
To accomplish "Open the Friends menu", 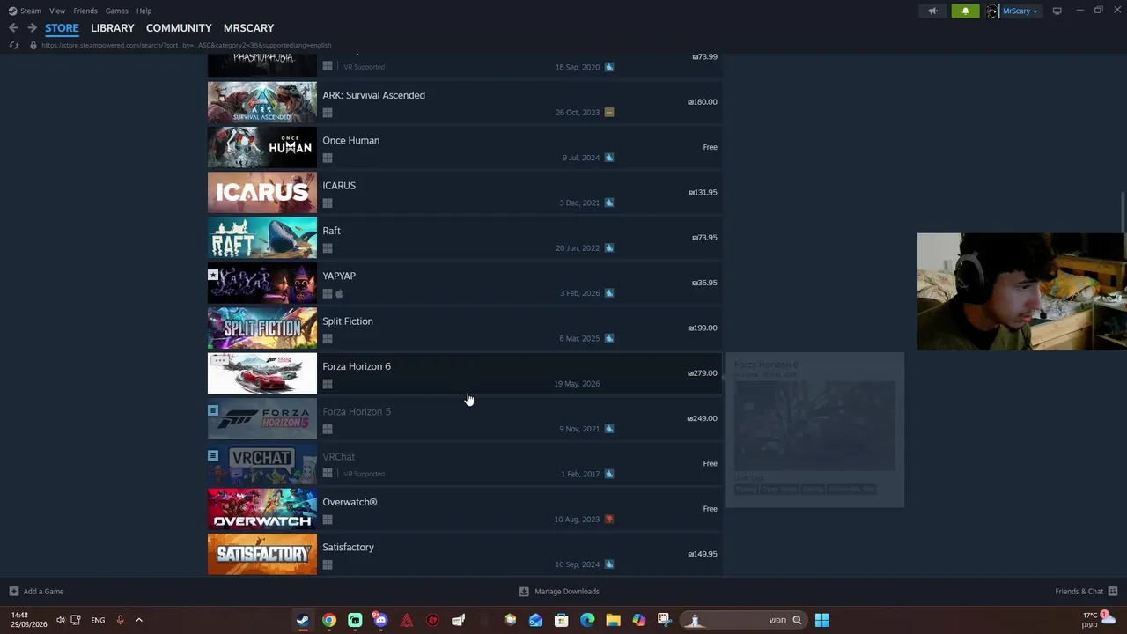I will coord(85,11).
